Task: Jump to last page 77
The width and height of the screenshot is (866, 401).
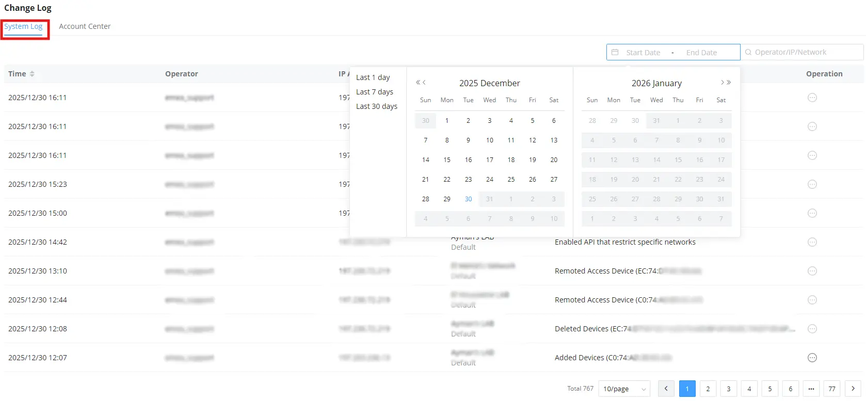Action: tap(832, 389)
